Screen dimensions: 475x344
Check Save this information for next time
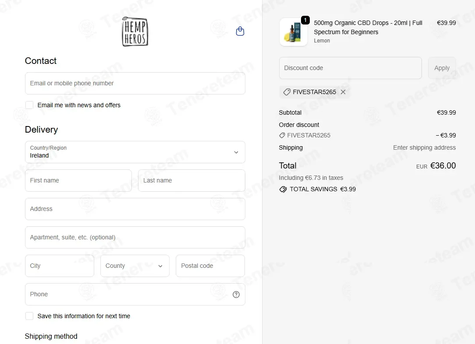(x=29, y=316)
